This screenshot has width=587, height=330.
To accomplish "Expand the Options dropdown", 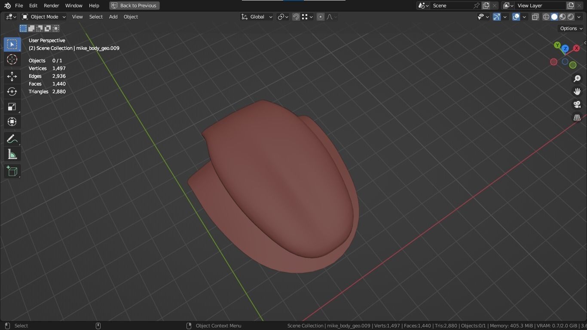I will [x=571, y=28].
